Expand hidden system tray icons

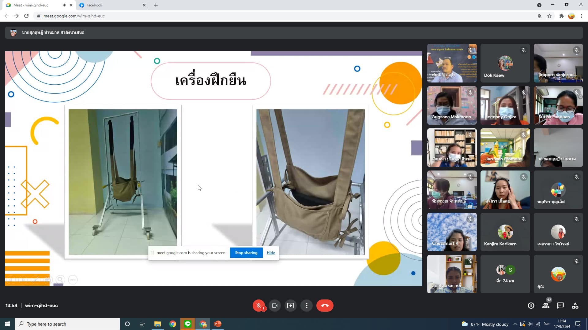click(x=515, y=324)
